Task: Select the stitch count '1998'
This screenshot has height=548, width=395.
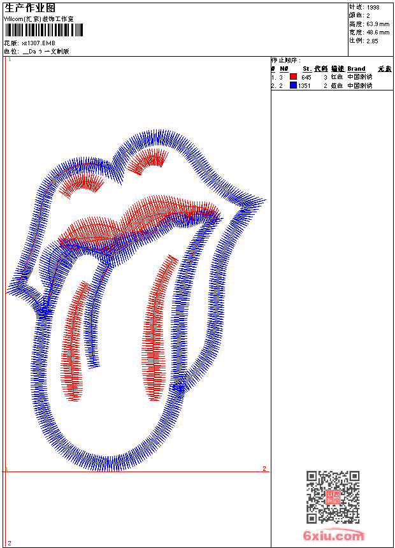Action: 373,7
